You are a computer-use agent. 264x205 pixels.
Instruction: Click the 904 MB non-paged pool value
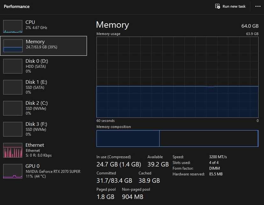[x=133, y=197]
